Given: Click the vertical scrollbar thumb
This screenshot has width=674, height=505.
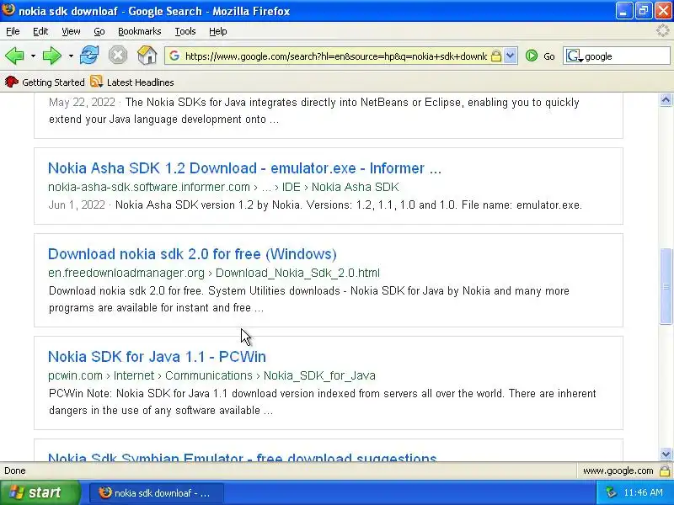Looking at the screenshot, I should point(666,286).
